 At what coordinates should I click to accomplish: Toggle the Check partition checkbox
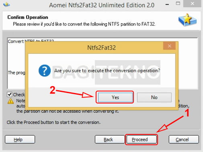(10, 94)
